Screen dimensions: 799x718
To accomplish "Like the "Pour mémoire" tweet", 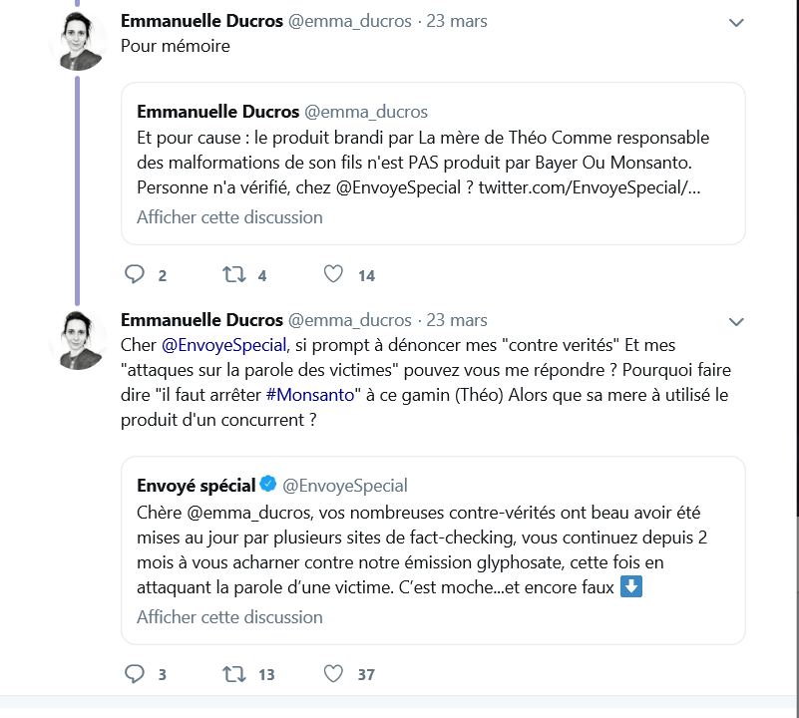I will point(334,274).
